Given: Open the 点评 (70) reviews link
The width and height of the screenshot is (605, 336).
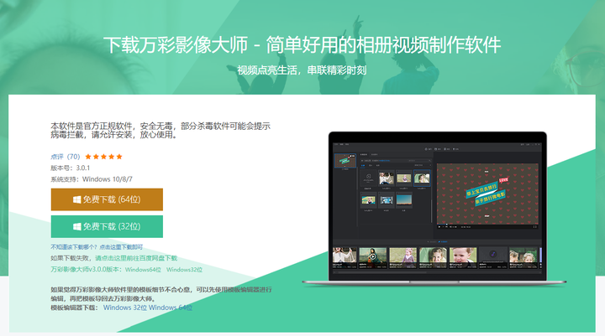Looking at the screenshot, I should (x=66, y=157).
